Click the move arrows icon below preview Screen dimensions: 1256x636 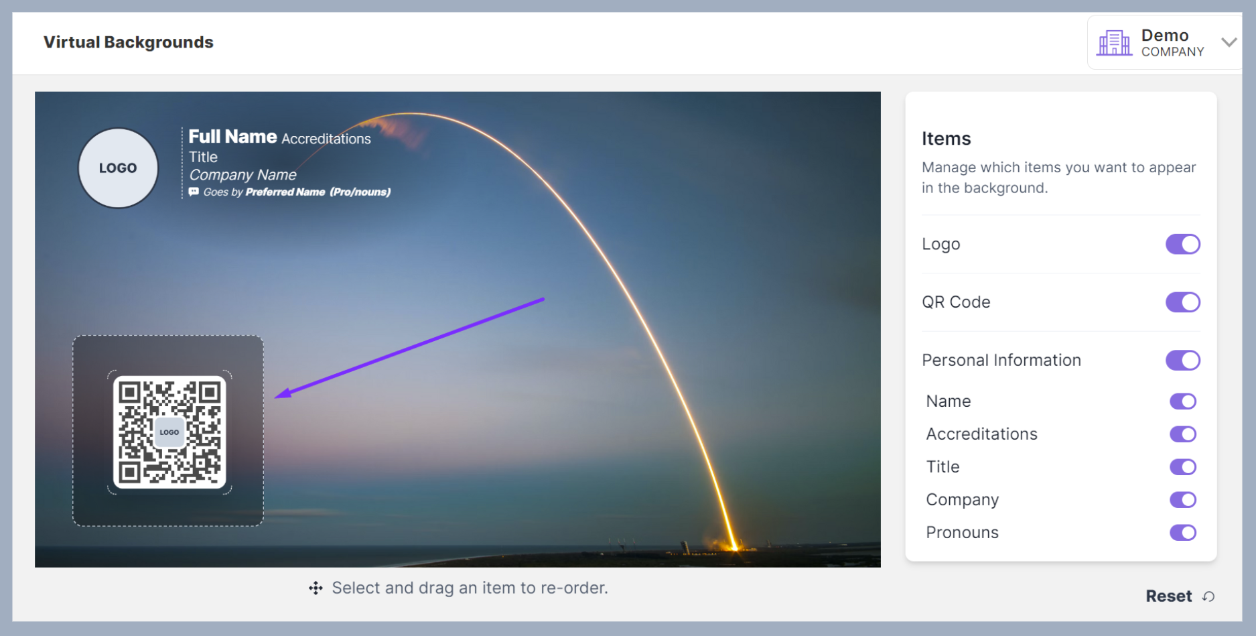316,588
